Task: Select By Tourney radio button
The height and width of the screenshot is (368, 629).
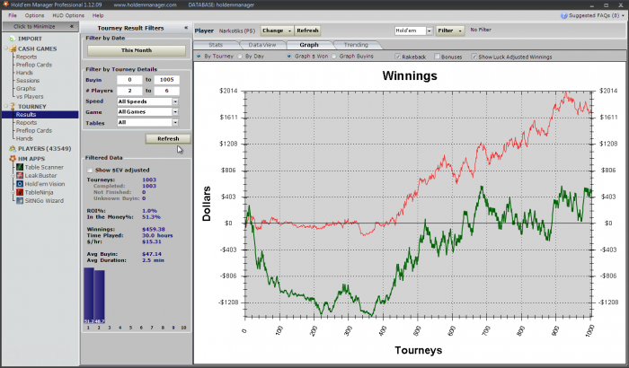Action: [199, 57]
